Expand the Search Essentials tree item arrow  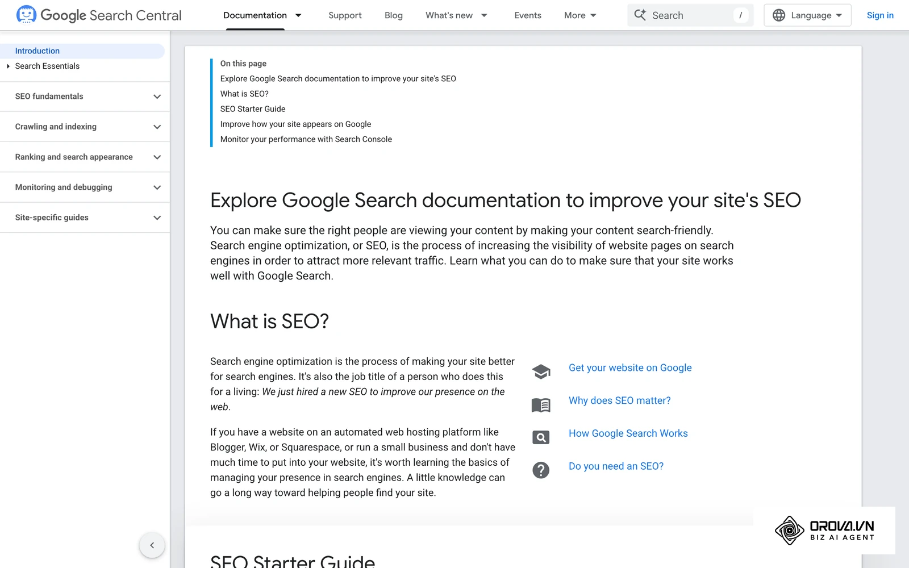[8, 66]
